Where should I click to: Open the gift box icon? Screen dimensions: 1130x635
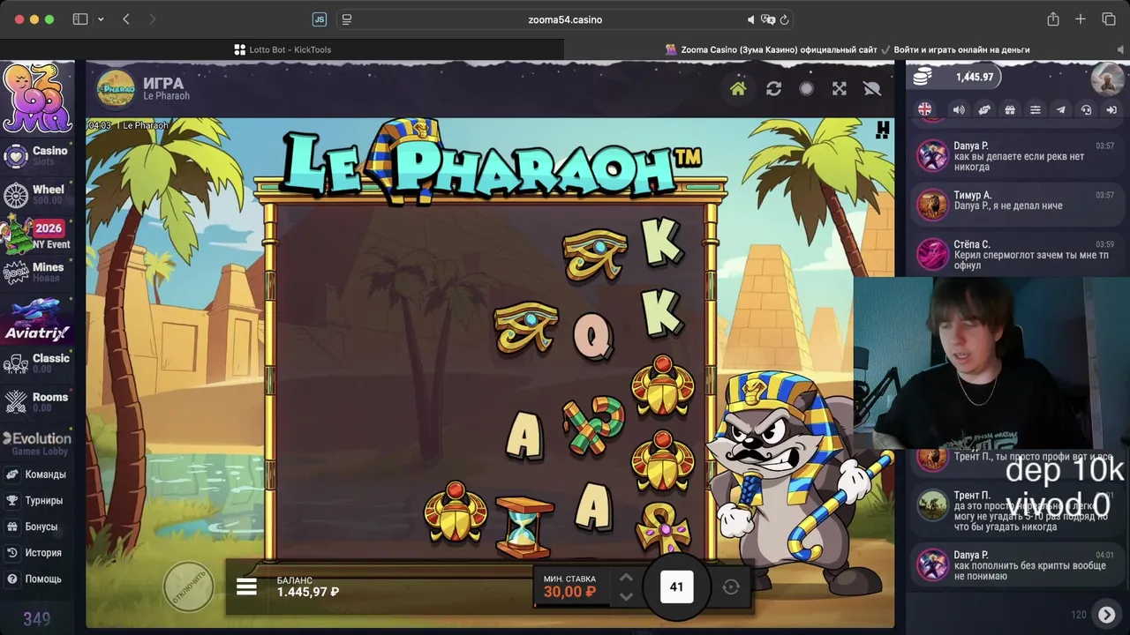(x=1010, y=110)
